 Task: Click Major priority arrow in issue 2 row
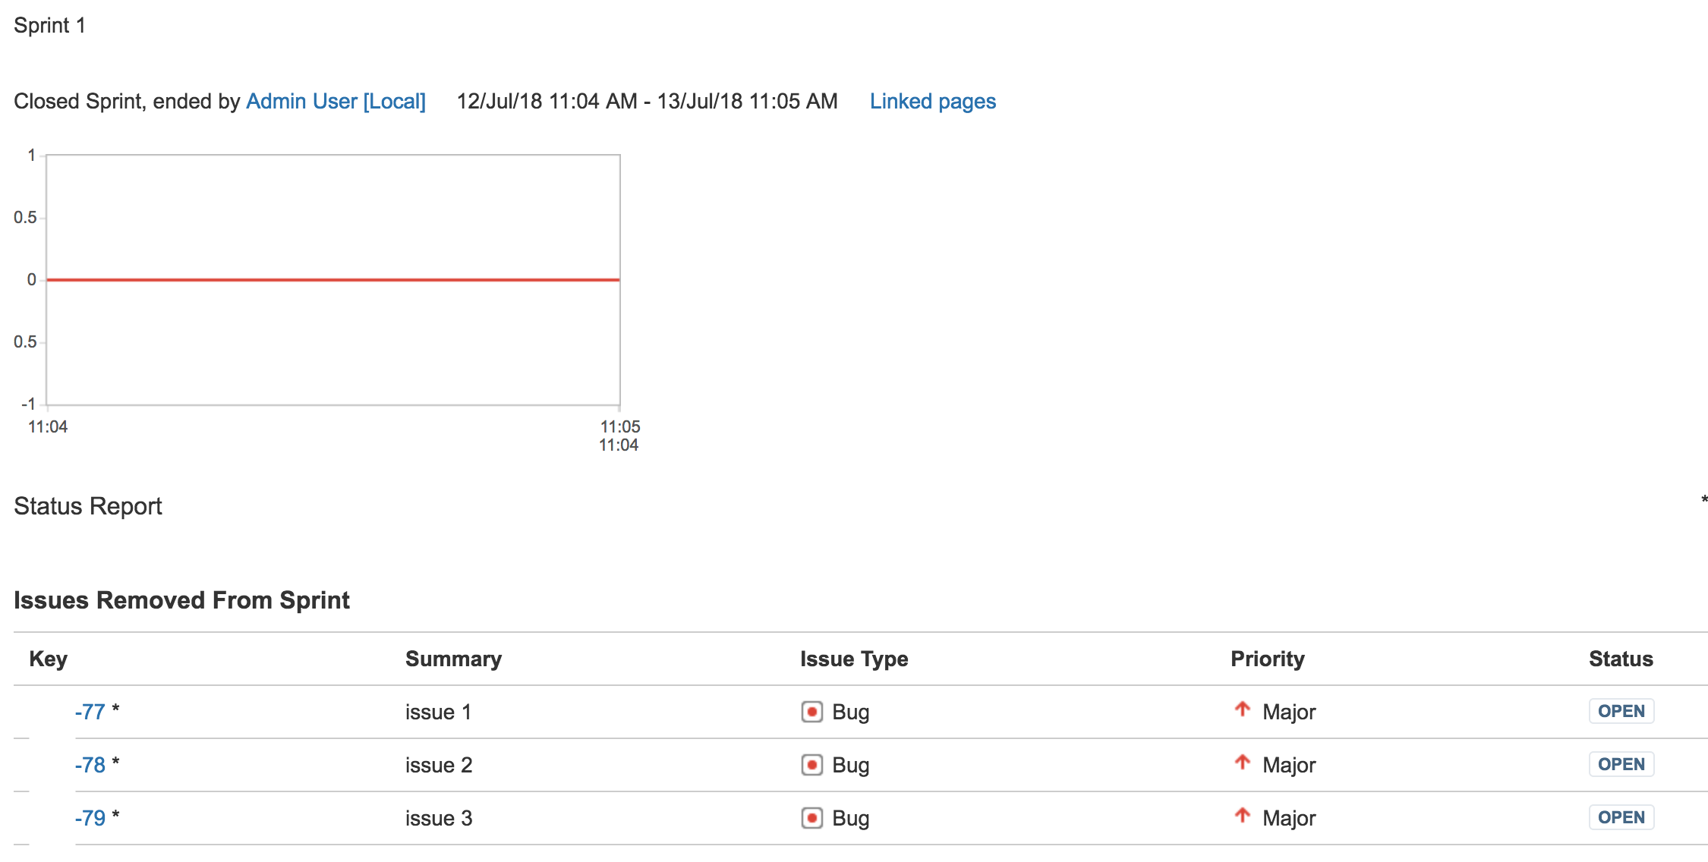[1242, 763]
